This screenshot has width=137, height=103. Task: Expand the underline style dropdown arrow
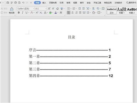tap(29, 13)
